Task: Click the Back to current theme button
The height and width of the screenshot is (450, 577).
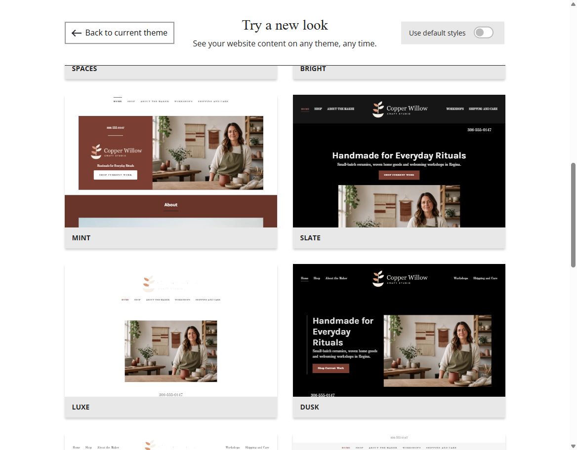Action: coord(119,33)
